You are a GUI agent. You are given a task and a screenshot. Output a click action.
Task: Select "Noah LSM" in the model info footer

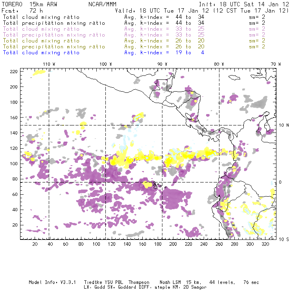tap(170, 282)
